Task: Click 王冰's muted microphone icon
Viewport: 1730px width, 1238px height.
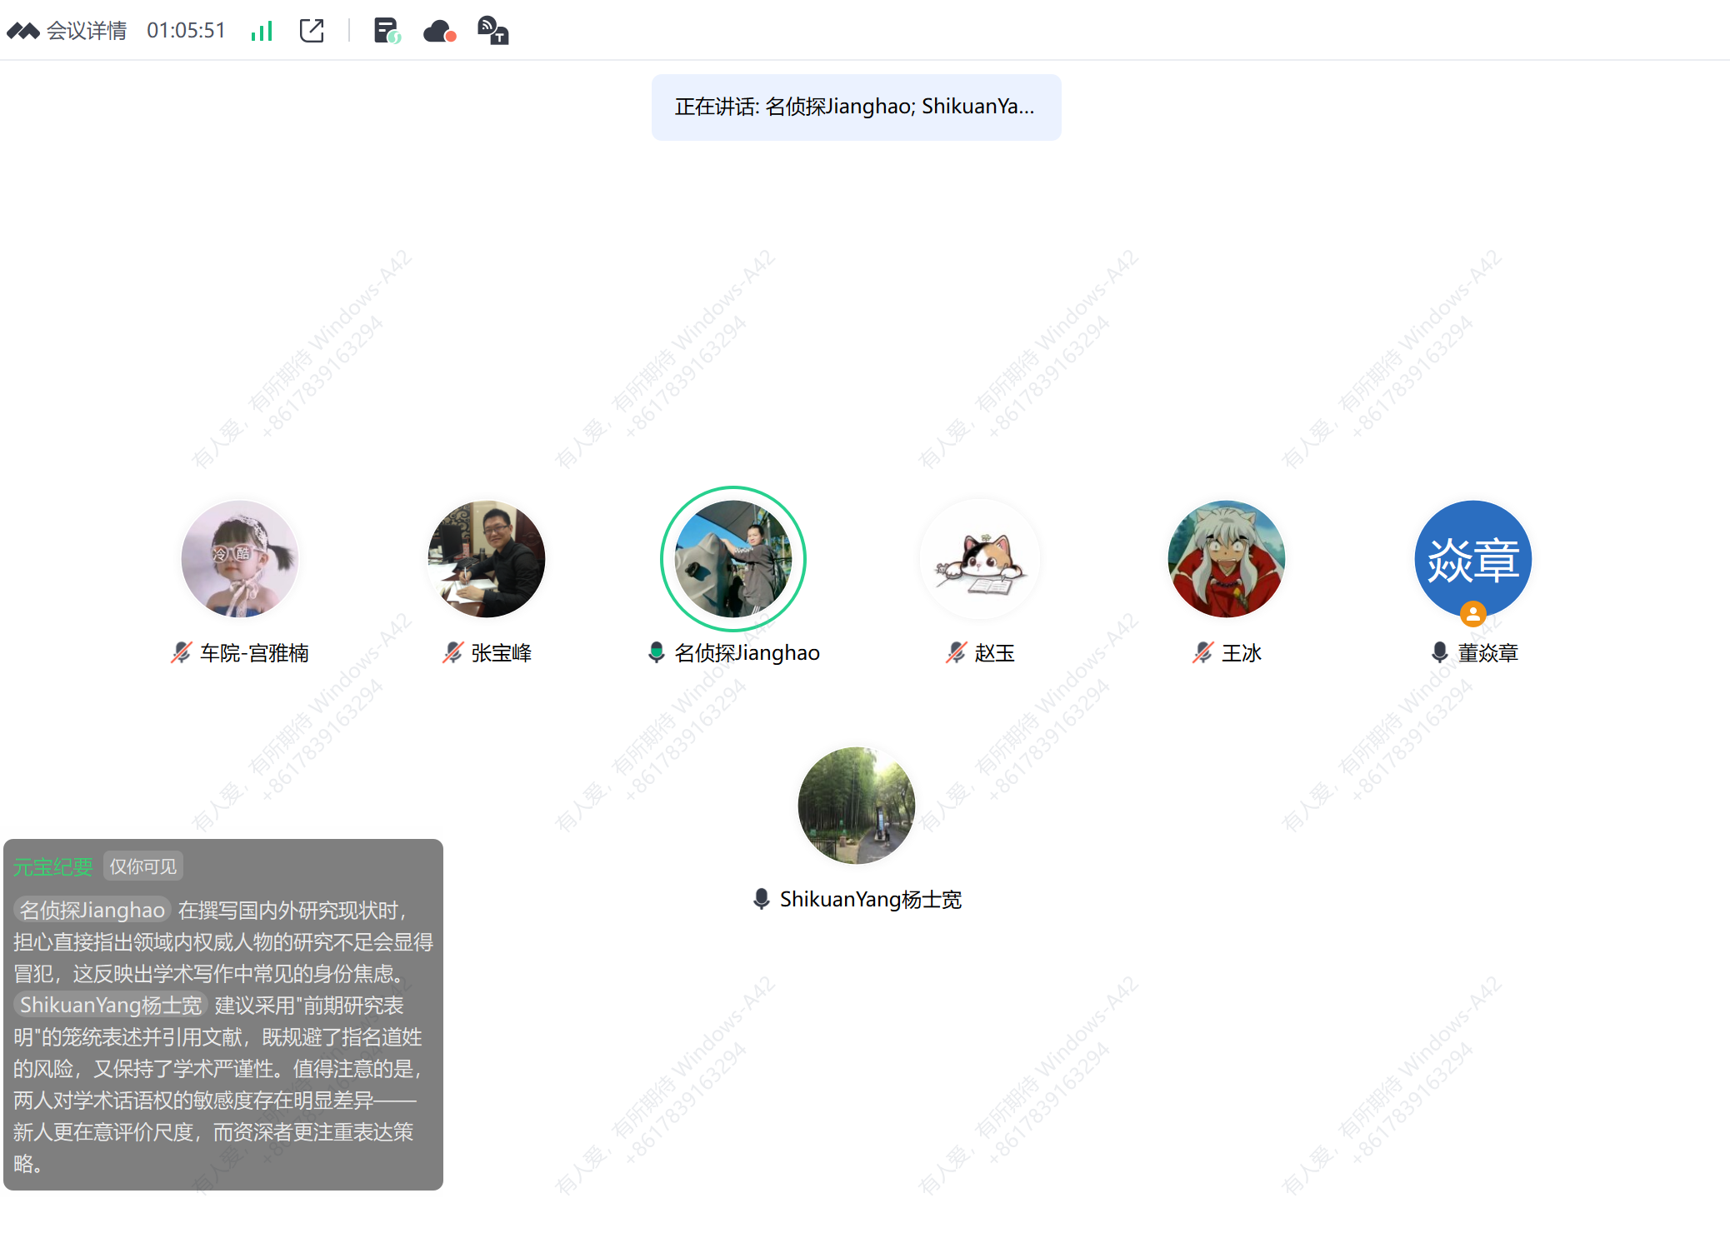Action: pyautogui.click(x=1202, y=652)
